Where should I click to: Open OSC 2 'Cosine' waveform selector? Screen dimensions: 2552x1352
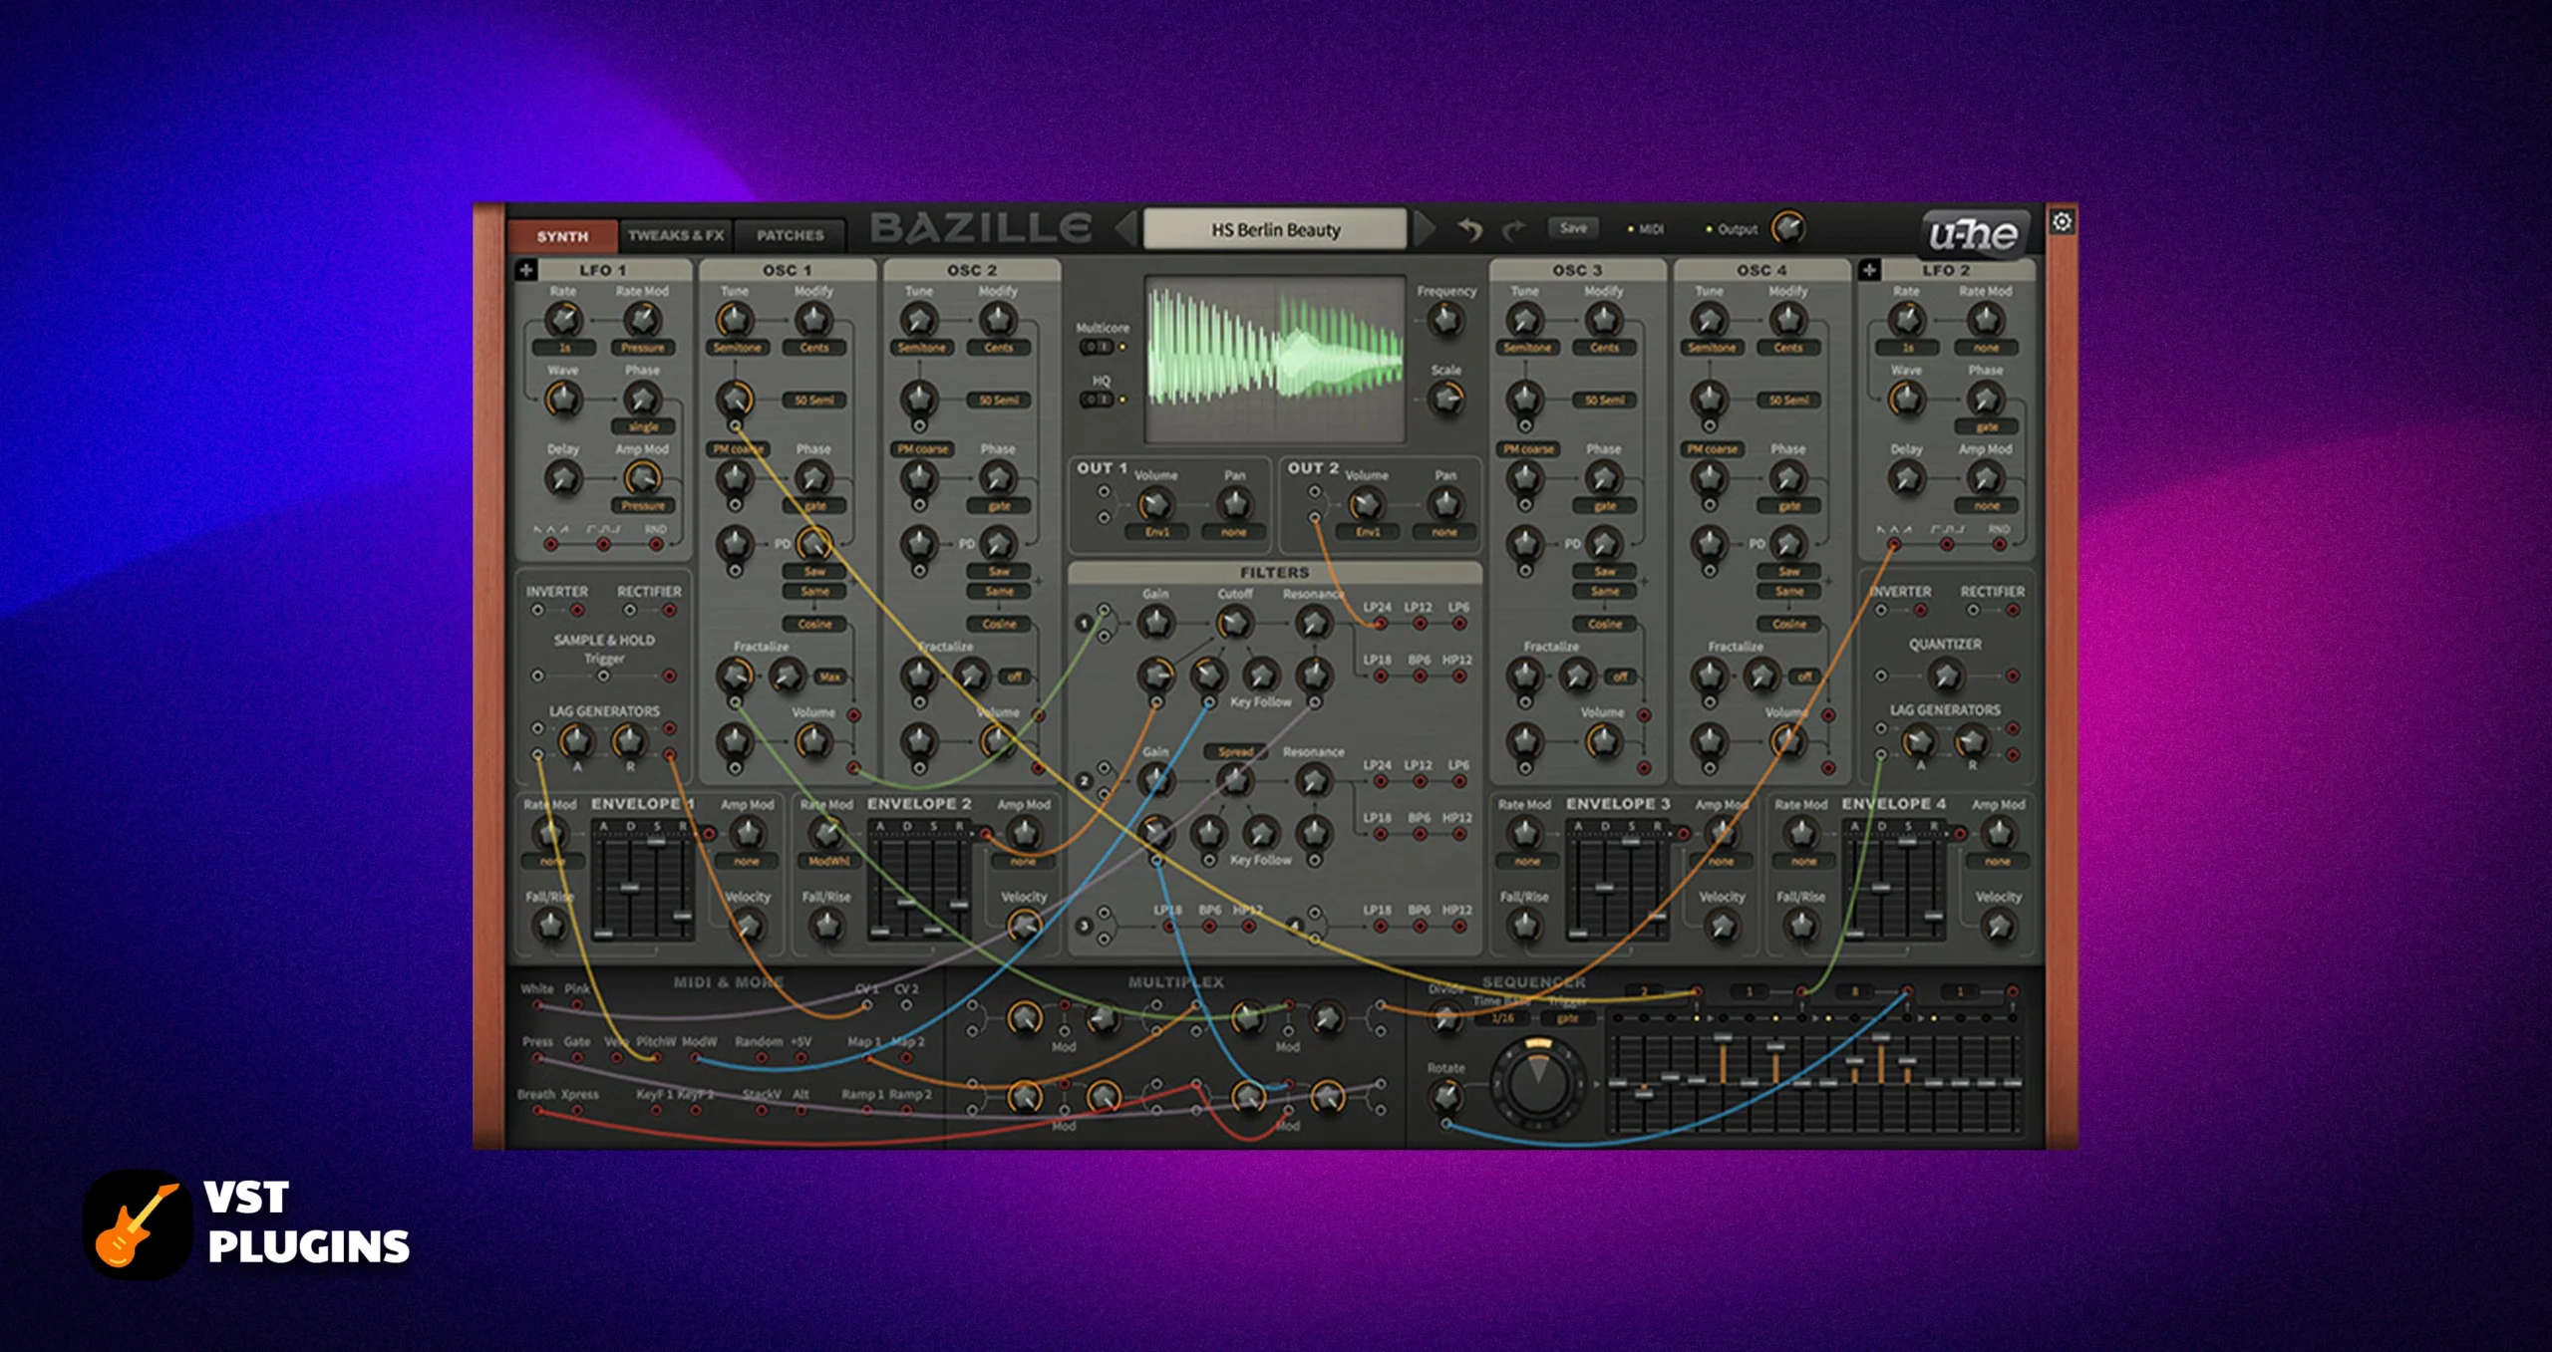(x=999, y=625)
